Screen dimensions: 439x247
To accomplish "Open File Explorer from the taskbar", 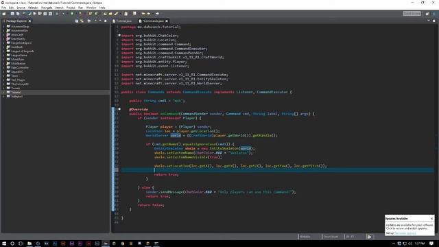I will click(29, 244).
